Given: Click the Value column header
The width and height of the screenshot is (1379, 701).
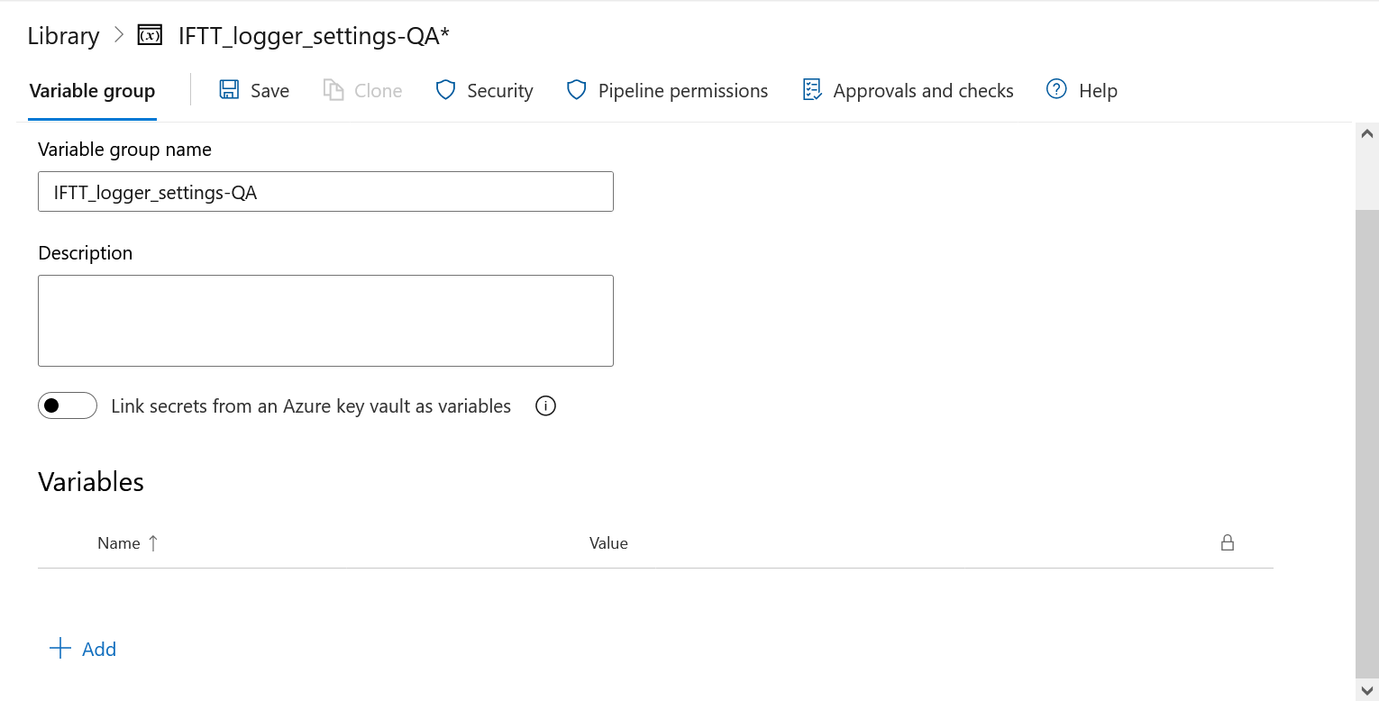Looking at the screenshot, I should point(608,543).
